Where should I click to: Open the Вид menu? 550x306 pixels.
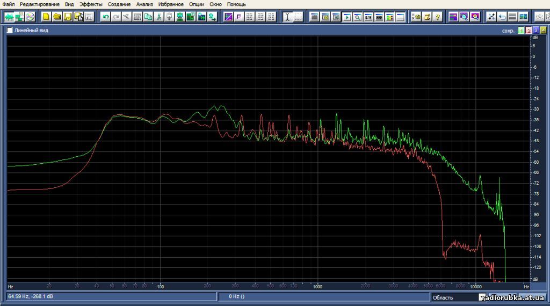pyautogui.click(x=69, y=4)
